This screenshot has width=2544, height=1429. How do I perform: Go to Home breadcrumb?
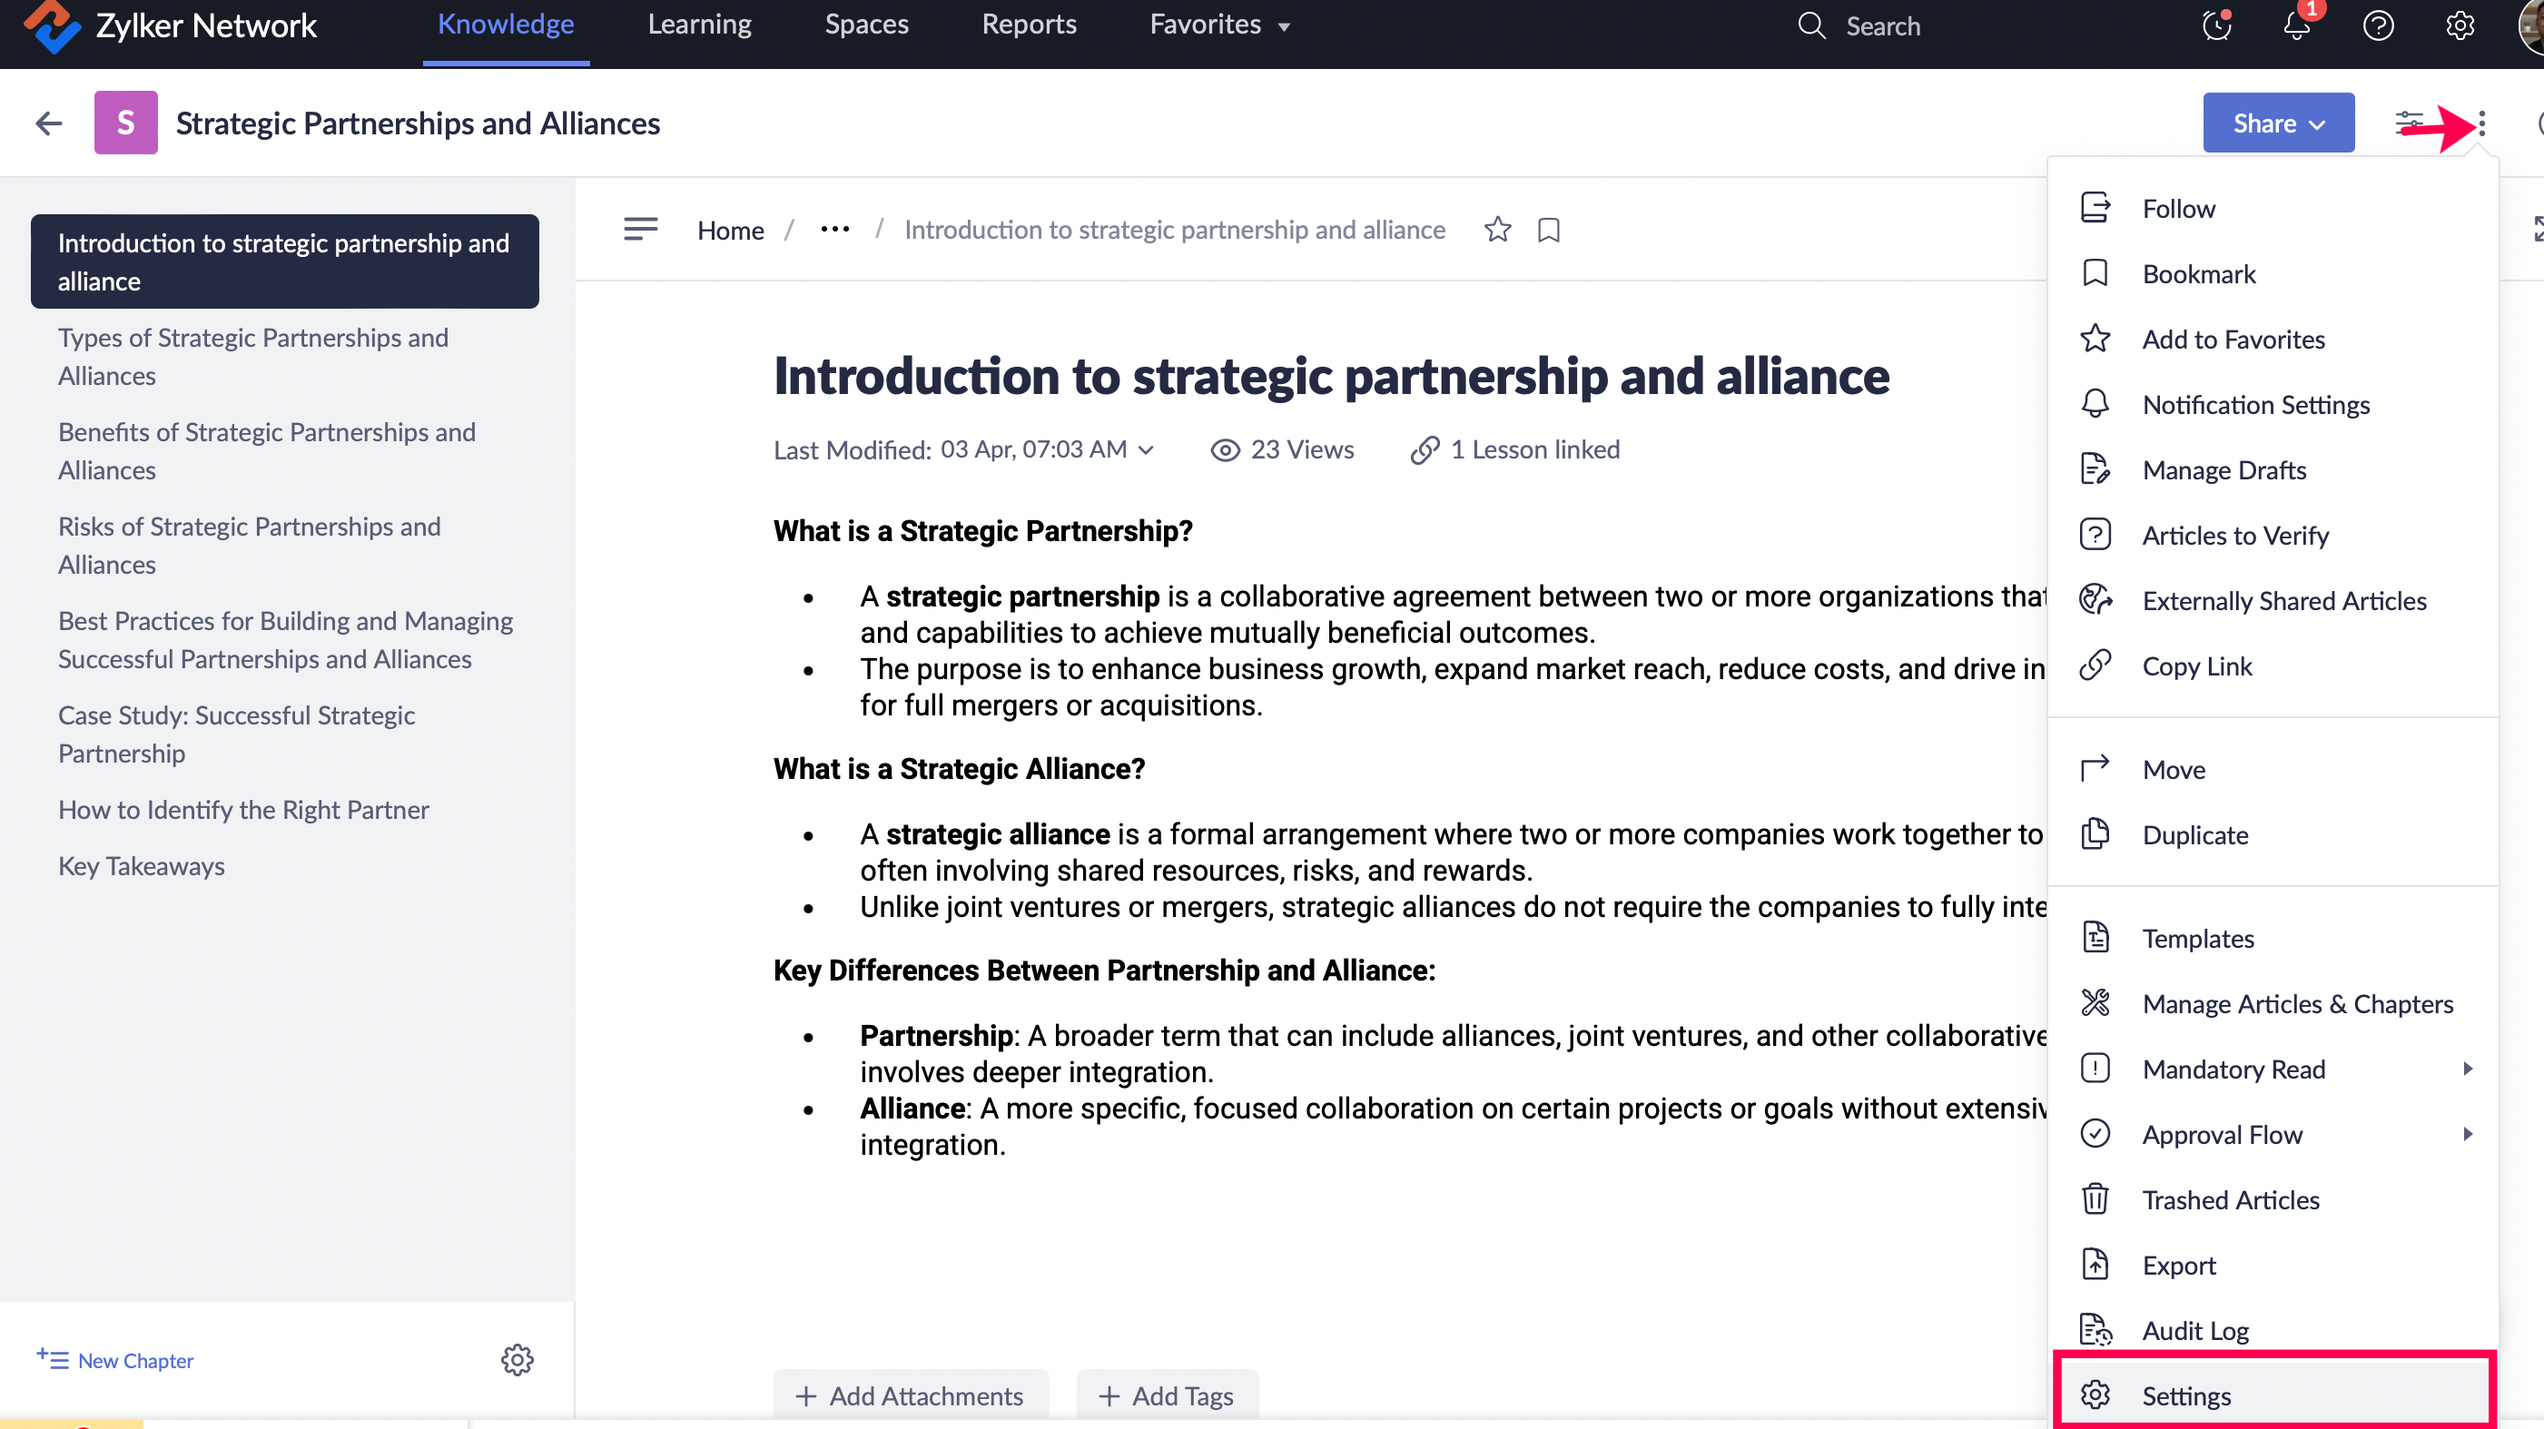coord(731,230)
